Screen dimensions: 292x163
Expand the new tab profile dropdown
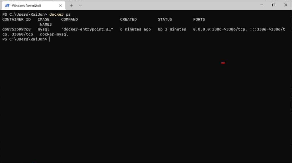[80, 6]
